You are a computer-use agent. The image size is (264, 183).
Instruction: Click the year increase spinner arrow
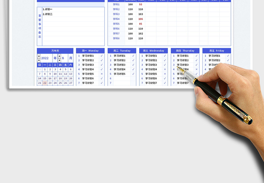click(x=39, y=56)
